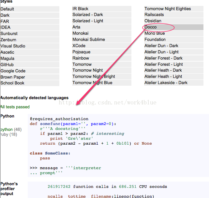Click the 'def somefunc' code line

[x=73, y=124]
